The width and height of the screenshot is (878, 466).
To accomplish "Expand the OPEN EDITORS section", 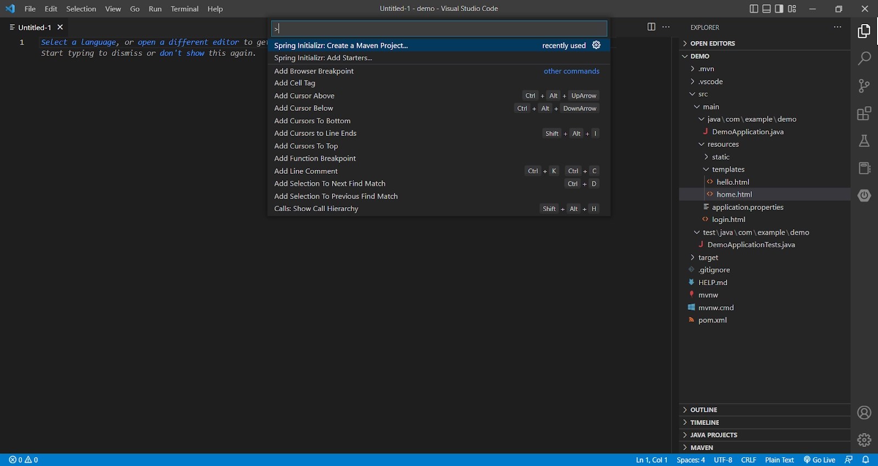I will 764,43.
